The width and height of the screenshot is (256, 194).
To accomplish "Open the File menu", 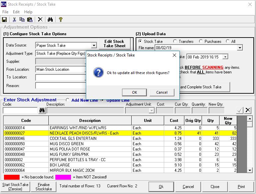I will point(5,12).
